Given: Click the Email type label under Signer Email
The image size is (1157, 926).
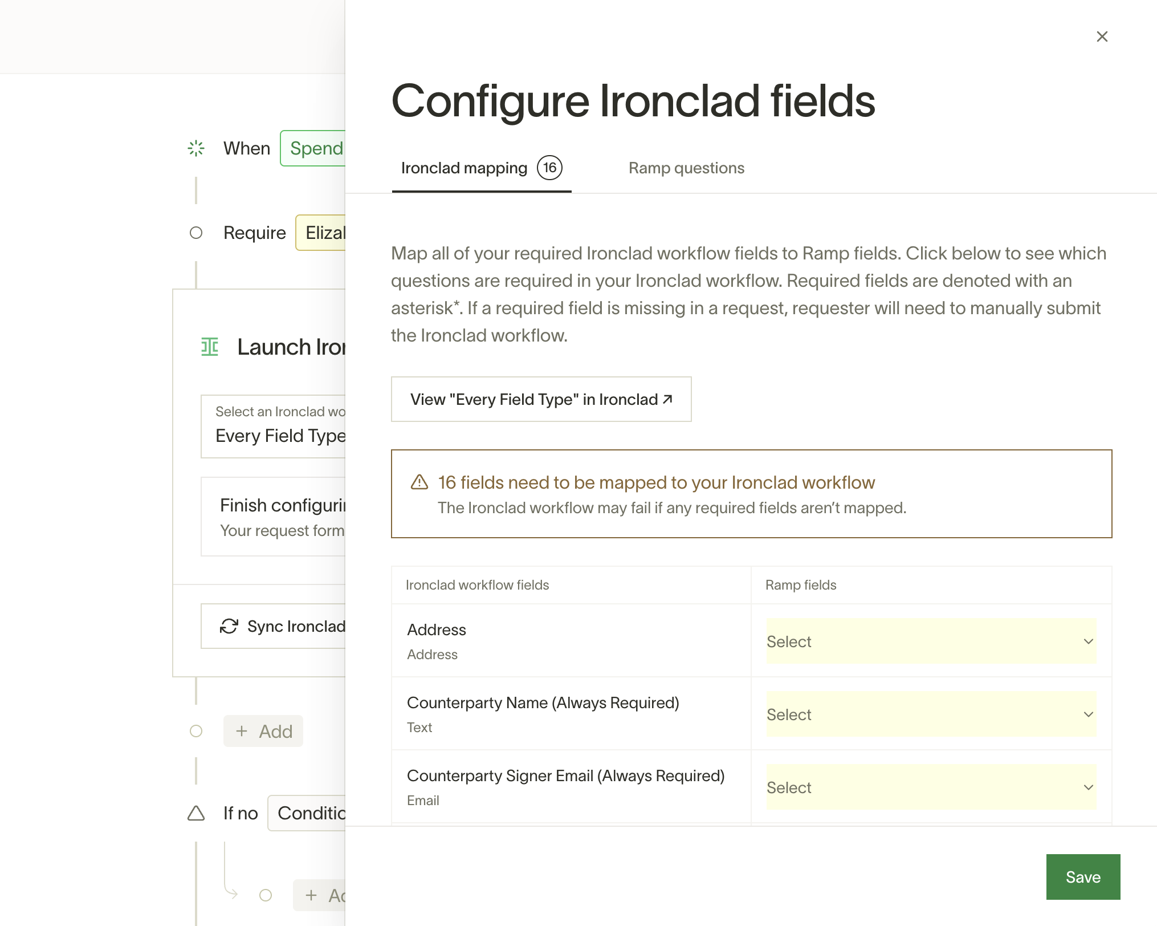Looking at the screenshot, I should 423,801.
